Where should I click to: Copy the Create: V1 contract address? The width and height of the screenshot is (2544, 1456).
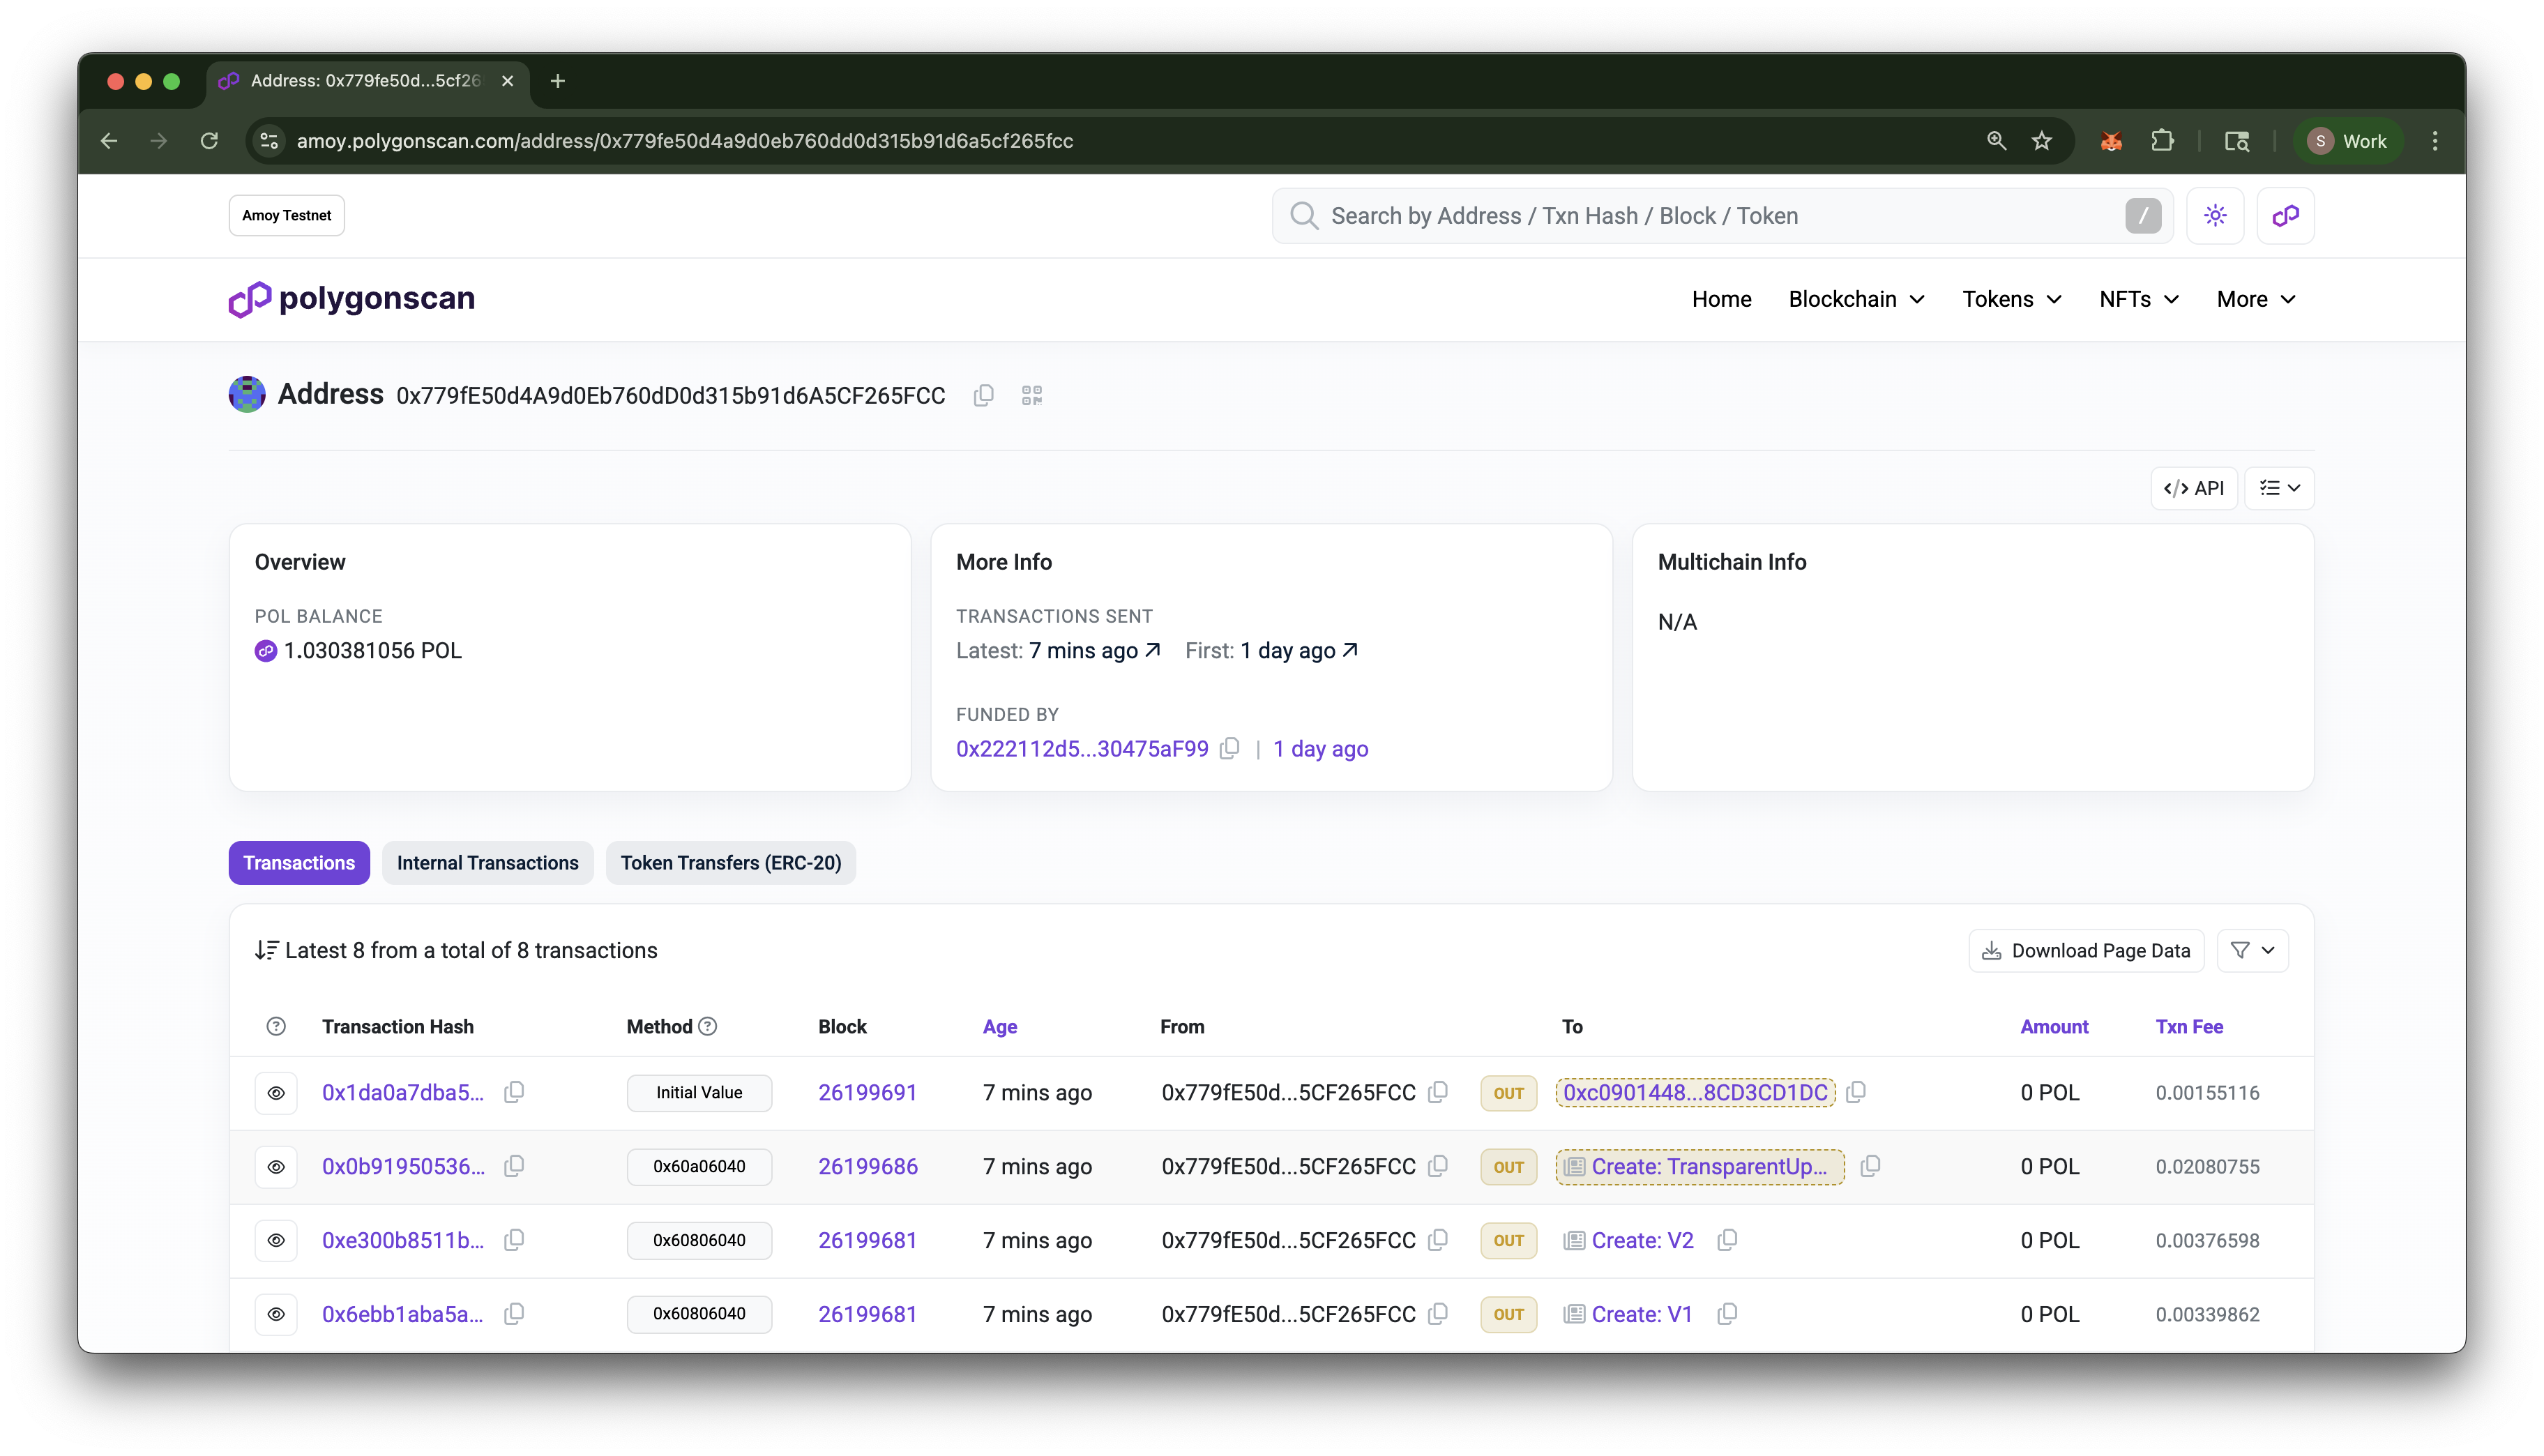(1727, 1314)
